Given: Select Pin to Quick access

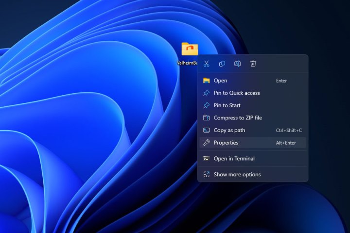Looking at the screenshot, I should coord(237,93).
